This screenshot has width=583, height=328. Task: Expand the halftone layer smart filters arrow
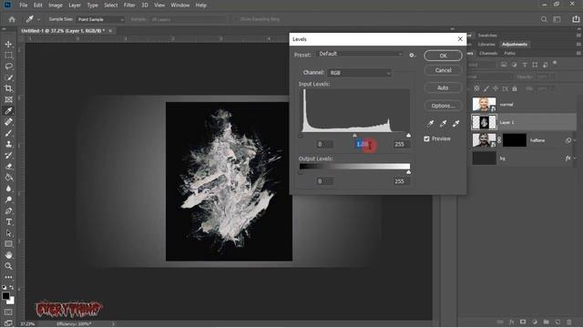575,140
